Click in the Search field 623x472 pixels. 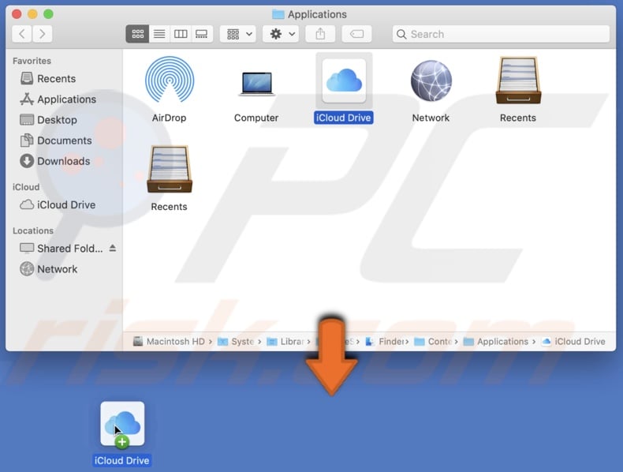click(x=501, y=34)
